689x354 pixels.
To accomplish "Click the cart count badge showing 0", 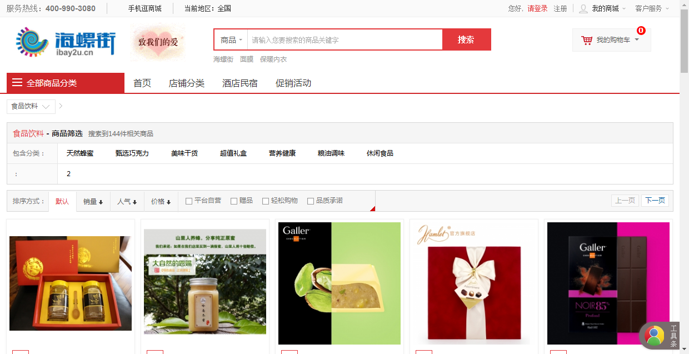I will [641, 31].
